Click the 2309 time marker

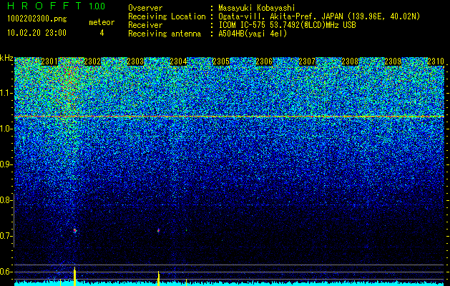pyautogui.click(x=393, y=61)
